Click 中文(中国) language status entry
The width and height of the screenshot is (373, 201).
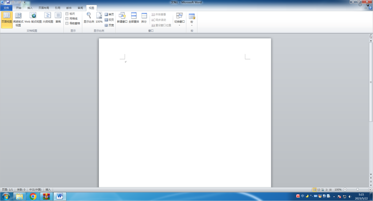(35, 190)
